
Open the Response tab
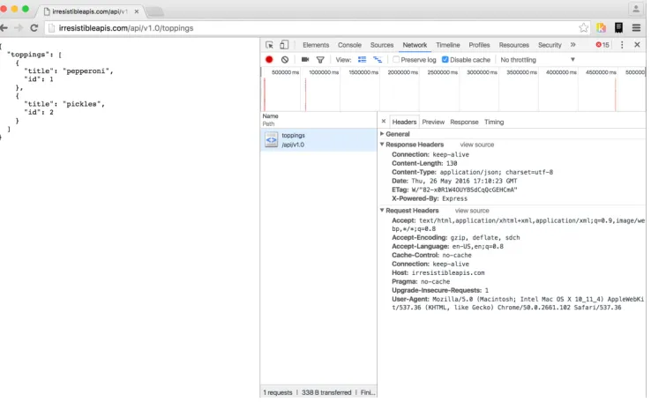tap(464, 122)
